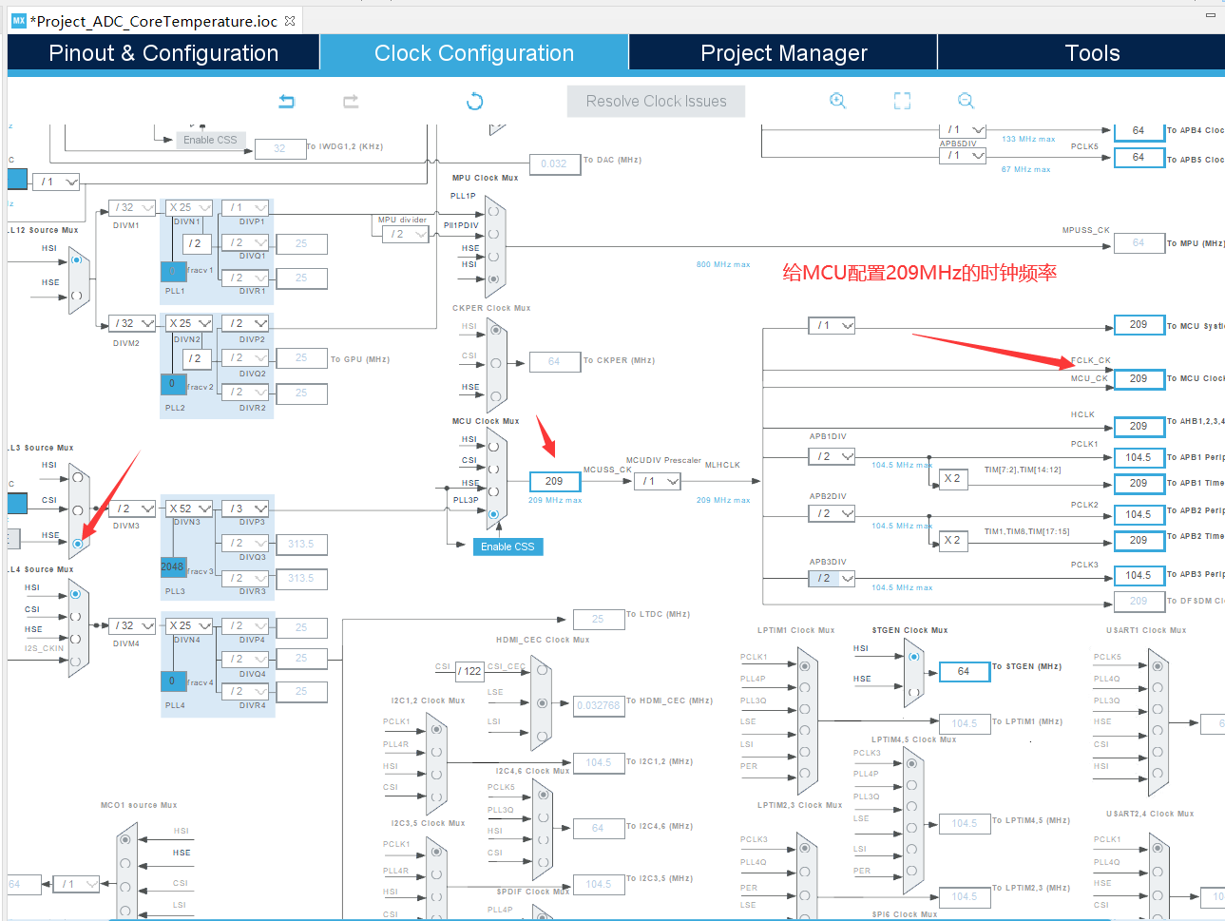Open the Tools tab
This screenshot has width=1225, height=921.
[x=1092, y=53]
